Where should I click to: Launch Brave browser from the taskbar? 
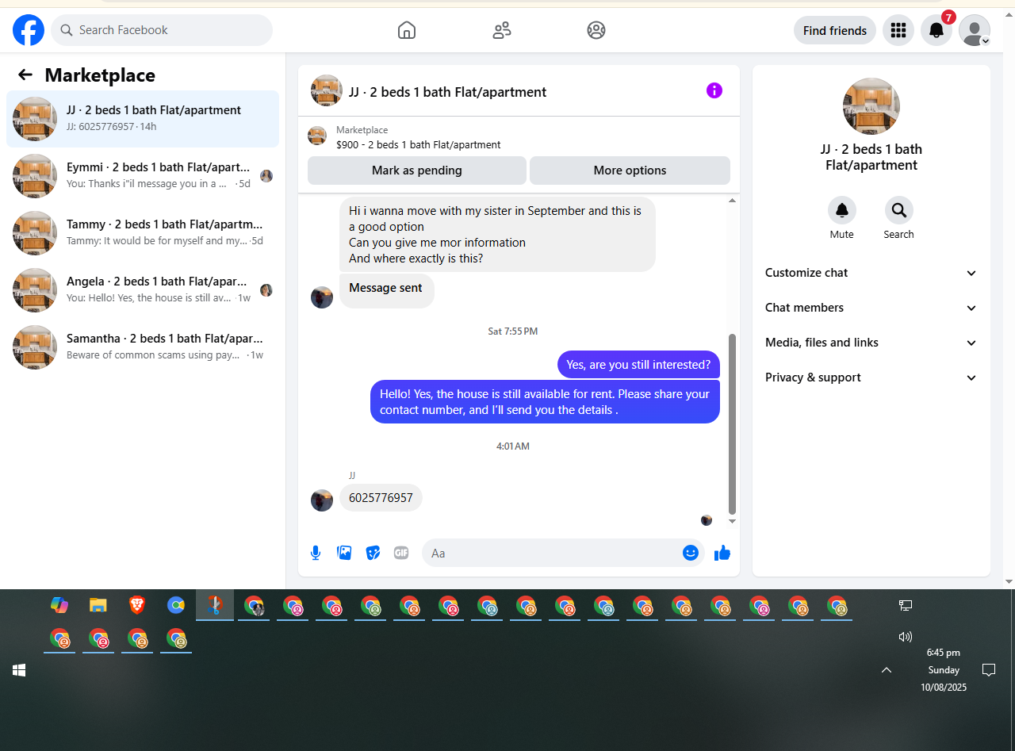(137, 605)
